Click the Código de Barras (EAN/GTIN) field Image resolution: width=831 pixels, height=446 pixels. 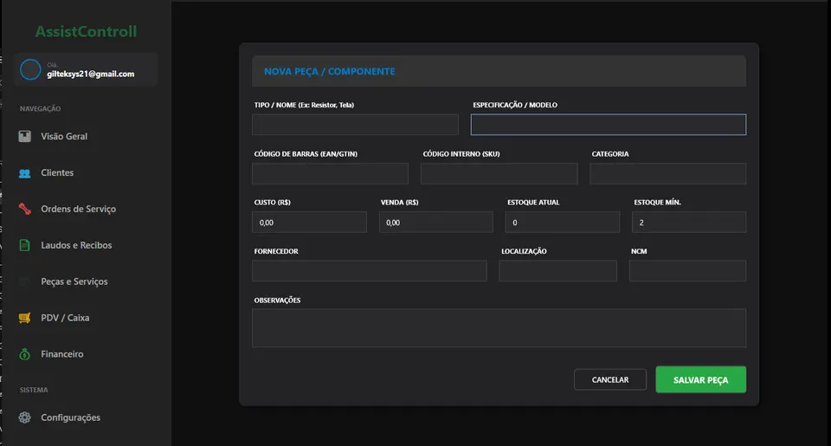[x=330, y=173]
